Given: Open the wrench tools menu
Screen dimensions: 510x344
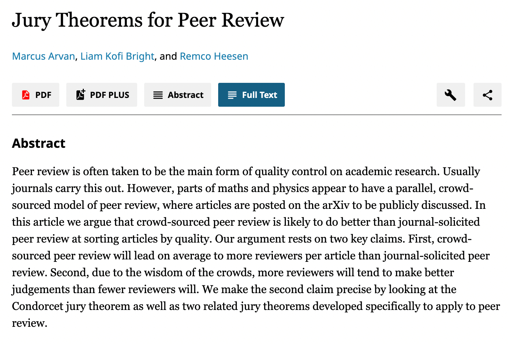Looking at the screenshot, I should [450, 95].
